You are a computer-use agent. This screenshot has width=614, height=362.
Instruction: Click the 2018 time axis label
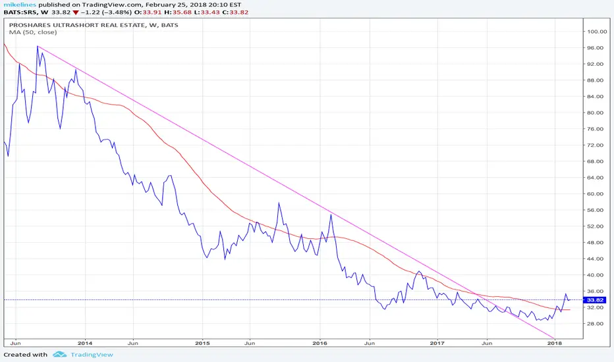[x=555, y=343]
